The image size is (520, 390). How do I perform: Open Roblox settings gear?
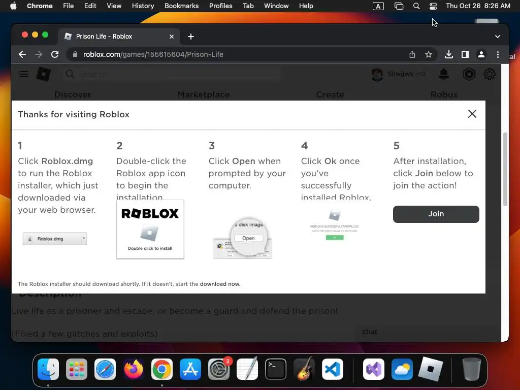tap(490, 74)
